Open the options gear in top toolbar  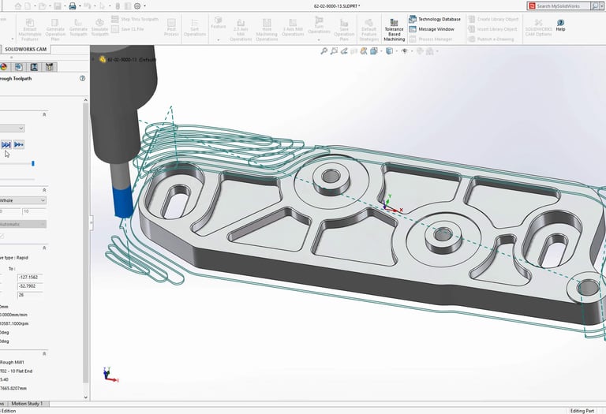[x=139, y=6]
